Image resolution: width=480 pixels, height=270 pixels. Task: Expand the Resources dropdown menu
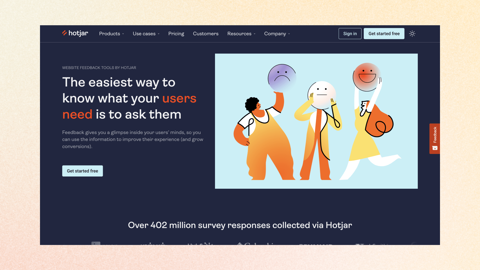tap(241, 34)
